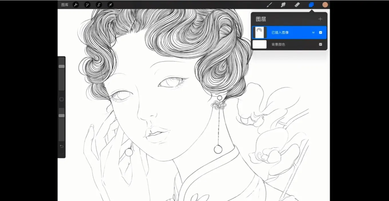Open blend mode options via the M label
Viewport: 389px width, 201px height.
313,32
